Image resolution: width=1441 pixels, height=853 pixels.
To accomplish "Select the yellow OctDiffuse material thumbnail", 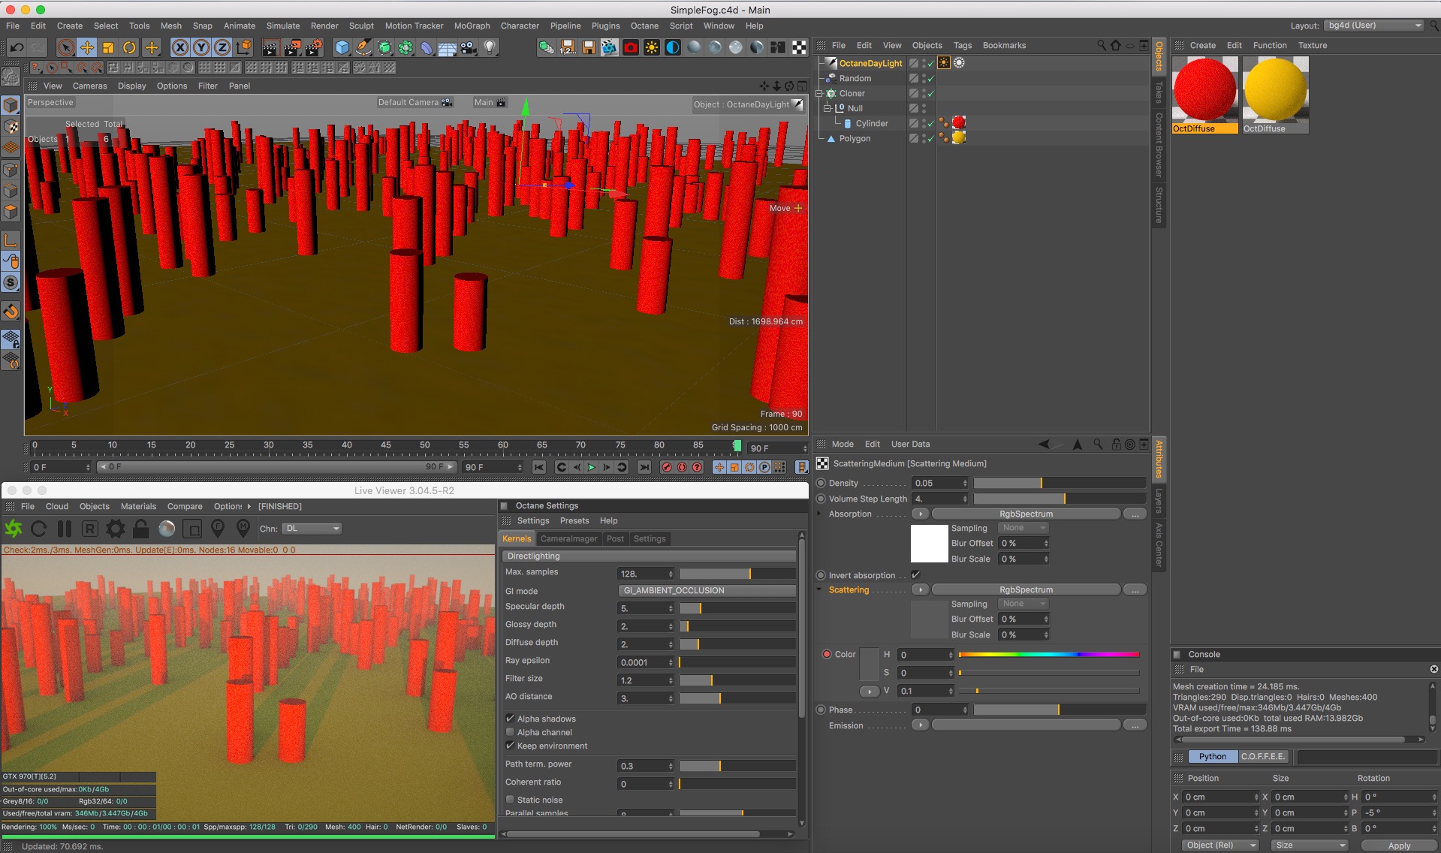I will [1275, 91].
